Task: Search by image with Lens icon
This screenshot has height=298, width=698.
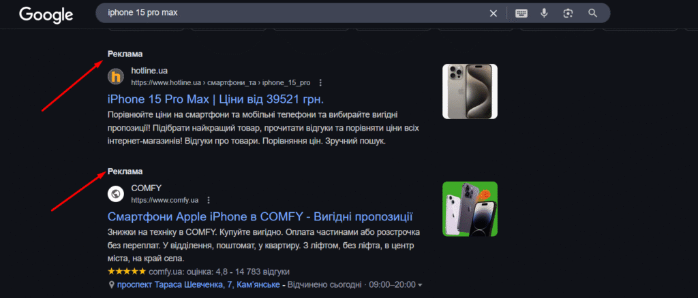Action: (568, 14)
